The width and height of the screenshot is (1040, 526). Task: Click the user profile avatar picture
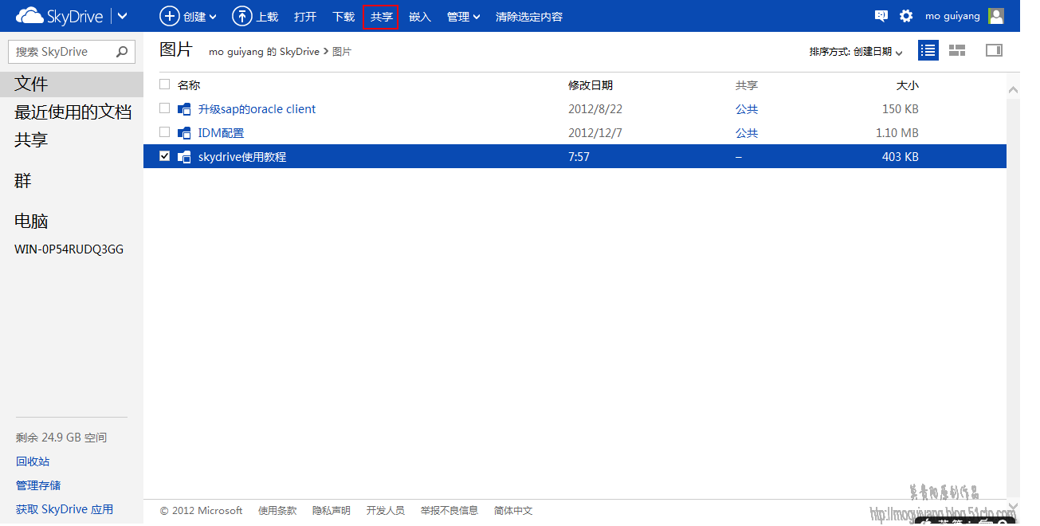pyautogui.click(x=996, y=16)
